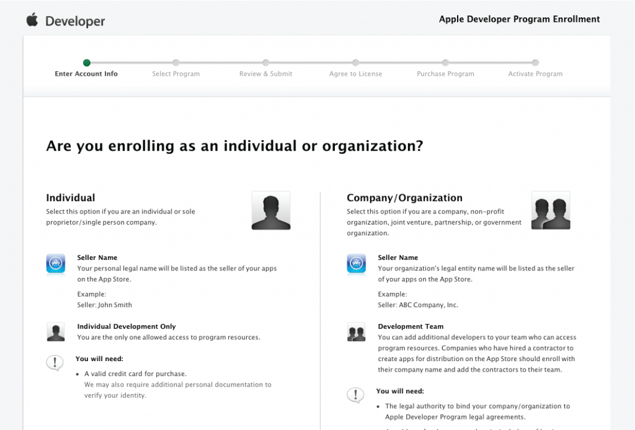This screenshot has height=430, width=635.
Task: Click the Company/Organization heading
Action: click(404, 198)
